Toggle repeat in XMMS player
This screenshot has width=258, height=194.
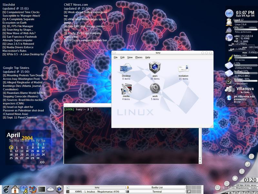[241, 193]
